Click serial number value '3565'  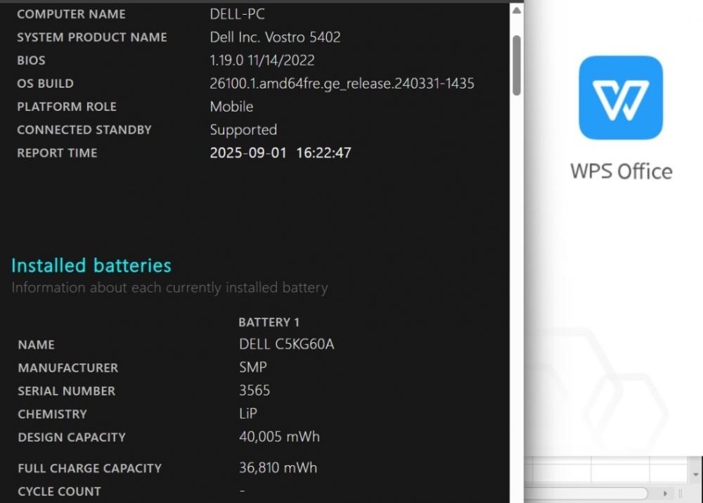click(254, 391)
